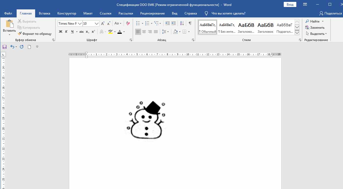Click the Decrease Indent icon
343x189 pixels.
click(168, 23)
